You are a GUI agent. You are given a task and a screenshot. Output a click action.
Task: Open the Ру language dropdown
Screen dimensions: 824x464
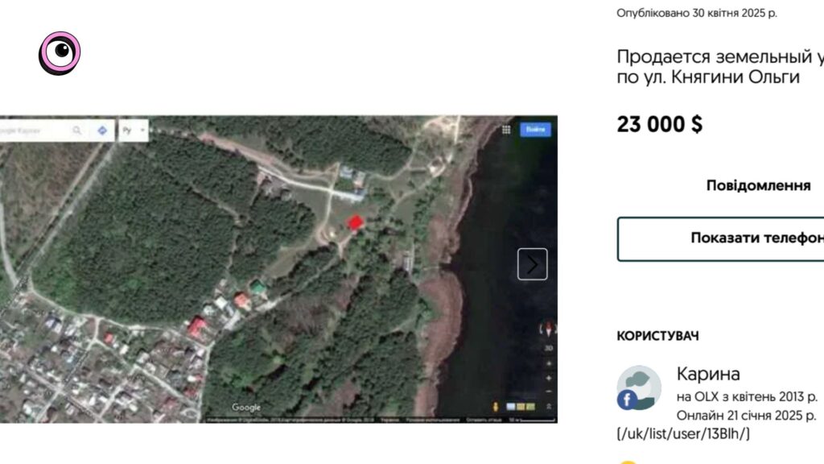click(134, 130)
